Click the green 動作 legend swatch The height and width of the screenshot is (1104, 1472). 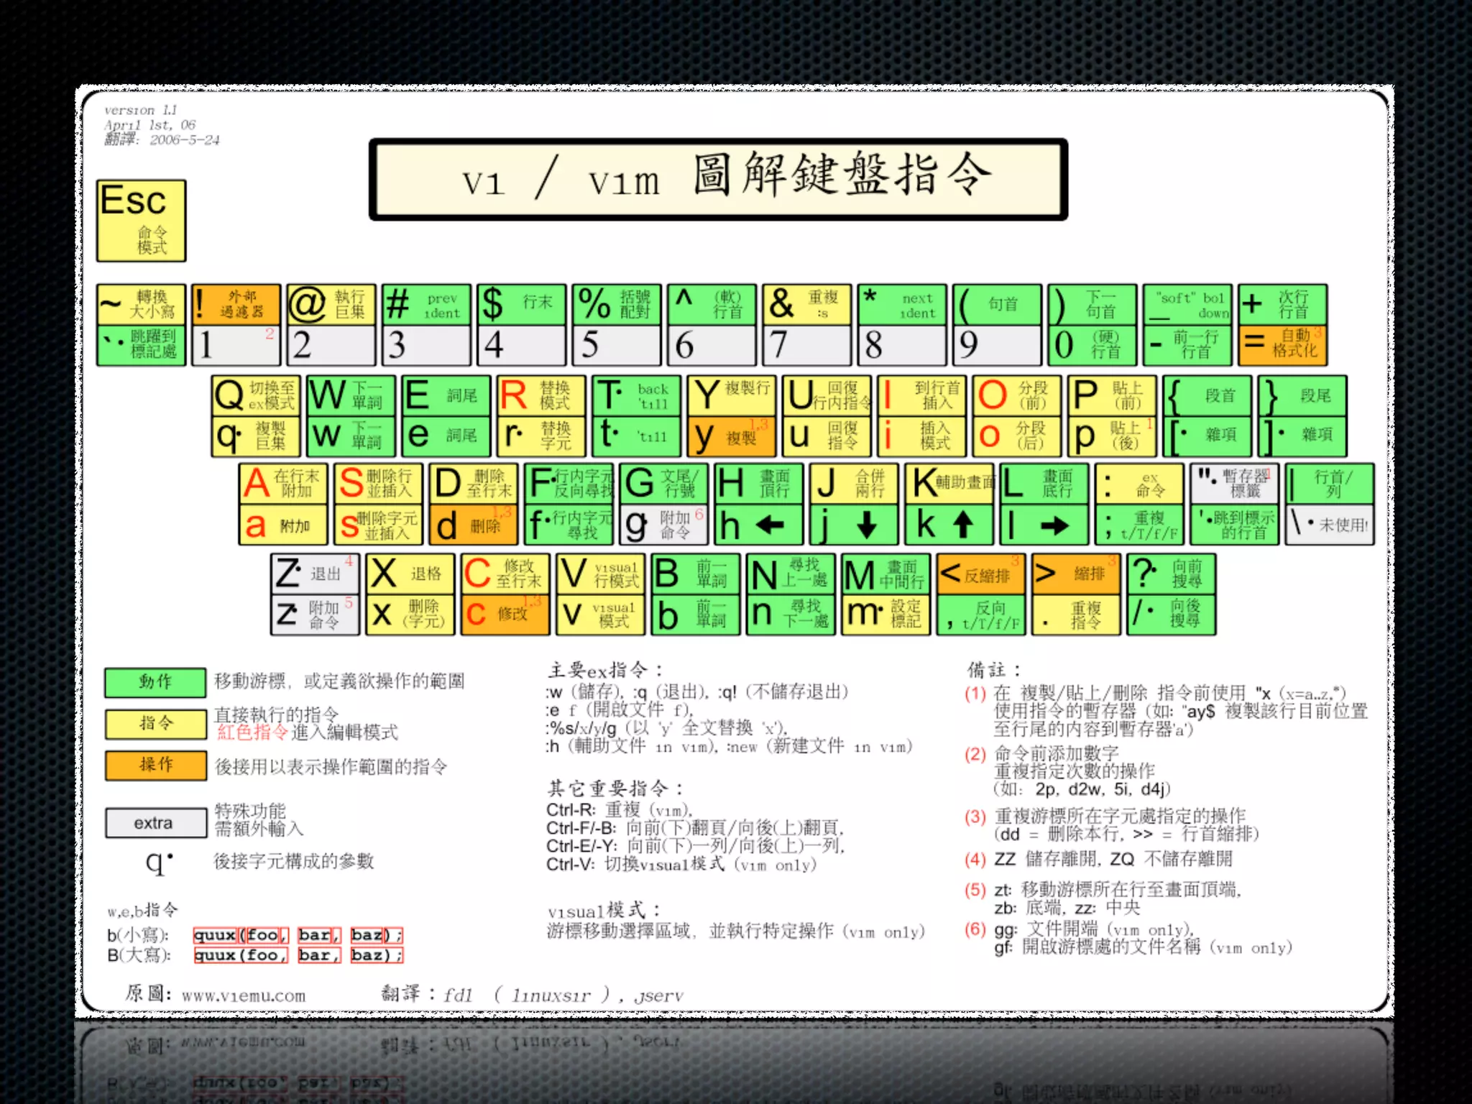click(x=155, y=682)
